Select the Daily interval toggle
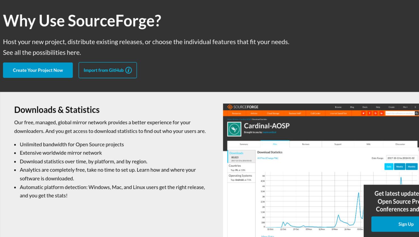The width and height of the screenshot is (419, 237). [389, 166]
